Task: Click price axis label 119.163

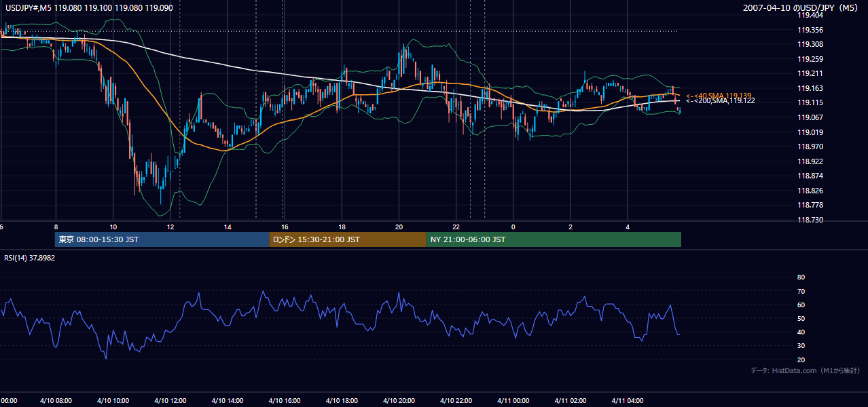Action: coord(810,88)
